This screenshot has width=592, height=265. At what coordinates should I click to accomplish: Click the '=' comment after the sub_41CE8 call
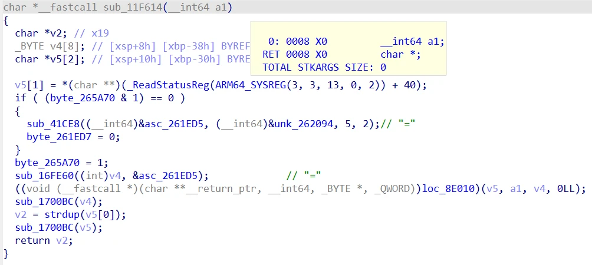pyautogui.click(x=398, y=124)
